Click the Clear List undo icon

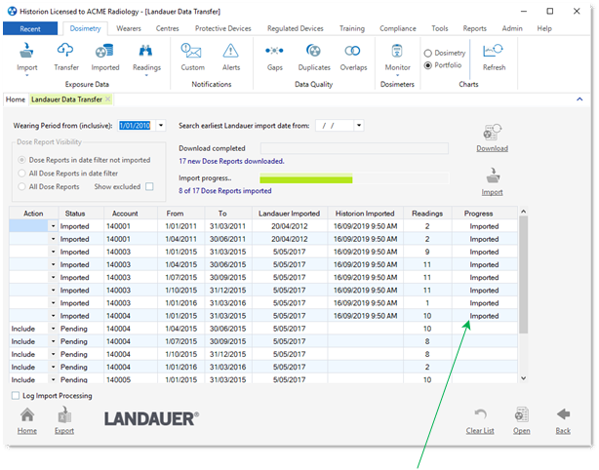click(481, 414)
